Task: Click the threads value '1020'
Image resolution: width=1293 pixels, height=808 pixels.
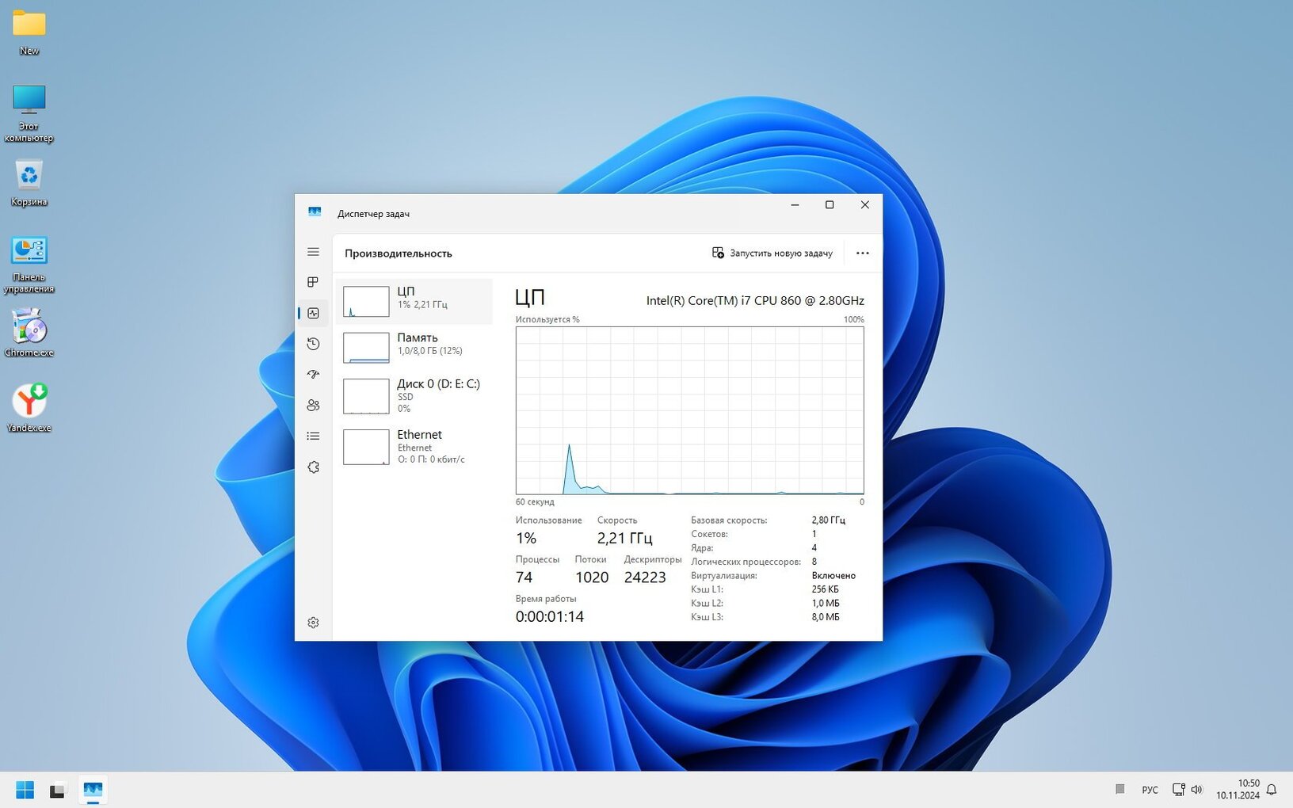Action: (x=592, y=577)
